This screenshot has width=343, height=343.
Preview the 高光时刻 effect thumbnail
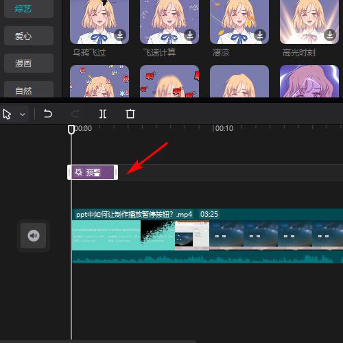tap(309, 22)
